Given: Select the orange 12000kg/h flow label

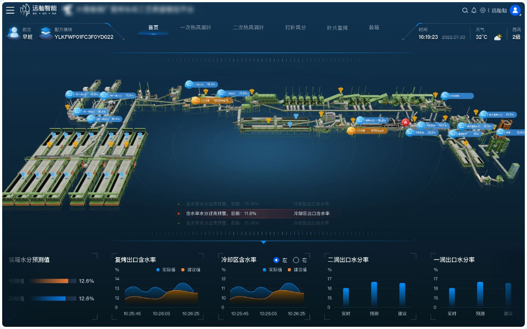Looking at the screenshot, I should 211,100.
